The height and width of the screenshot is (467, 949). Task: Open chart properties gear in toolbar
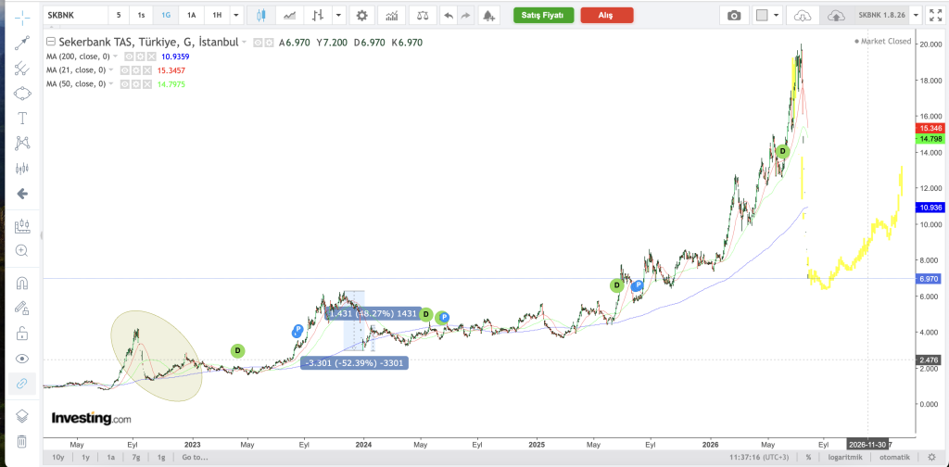pyautogui.click(x=362, y=15)
